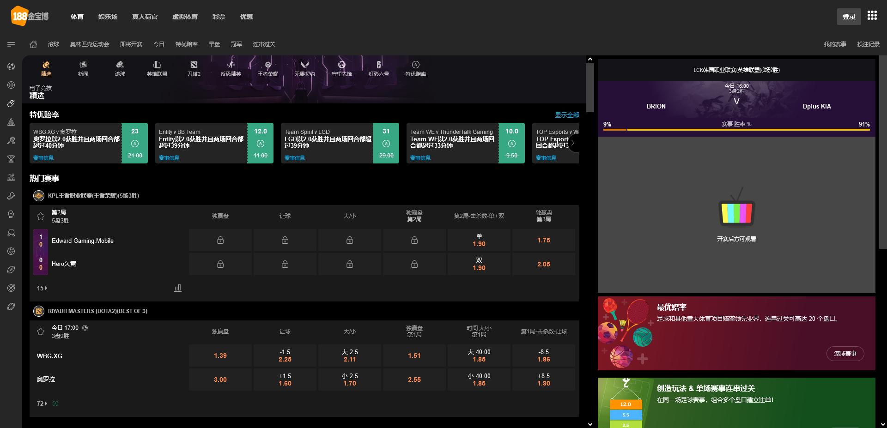Click the win probability bar BRION v Dplus
887x428 pixels.
click(736, 130)
